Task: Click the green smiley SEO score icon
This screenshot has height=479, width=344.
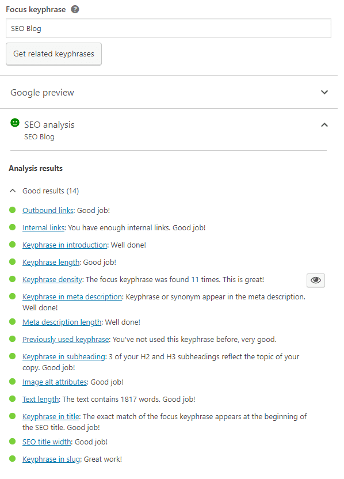Action: [x=14, y=123]
